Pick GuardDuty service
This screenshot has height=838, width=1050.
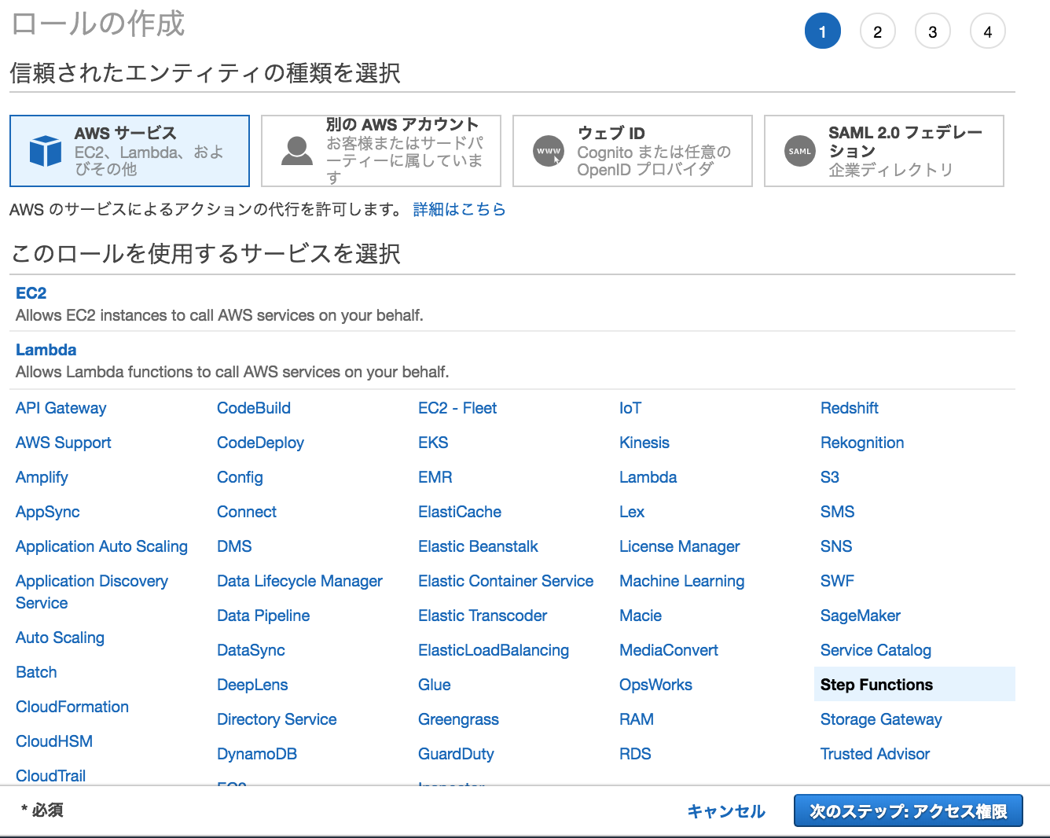(456, 754)
